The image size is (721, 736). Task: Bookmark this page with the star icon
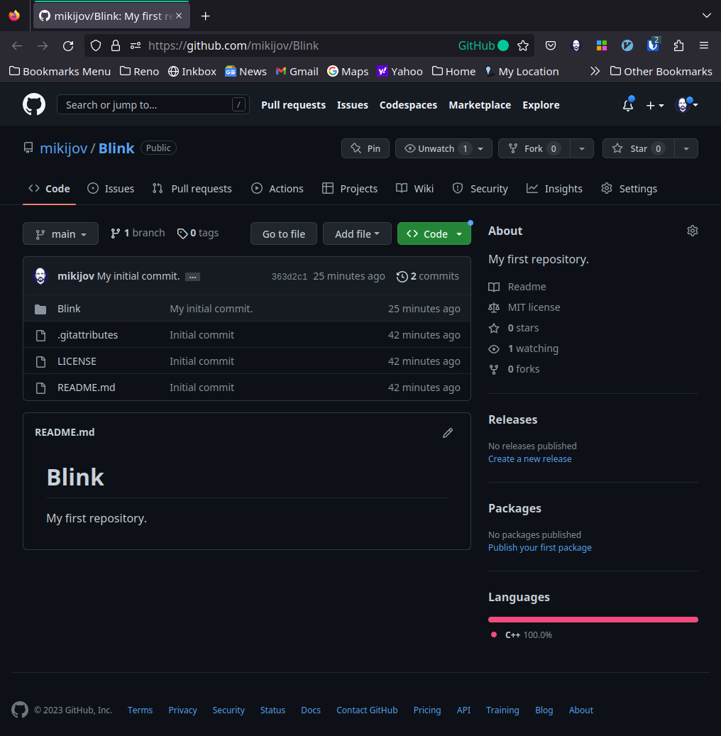[523, 45]
